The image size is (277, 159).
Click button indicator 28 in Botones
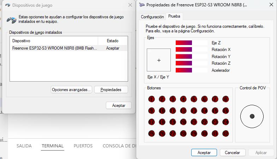[183, 134]
